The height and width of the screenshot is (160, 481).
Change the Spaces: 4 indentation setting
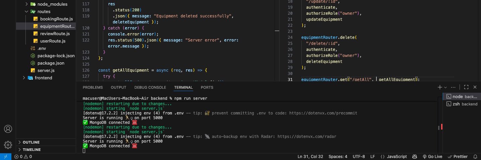click(338, 156)
